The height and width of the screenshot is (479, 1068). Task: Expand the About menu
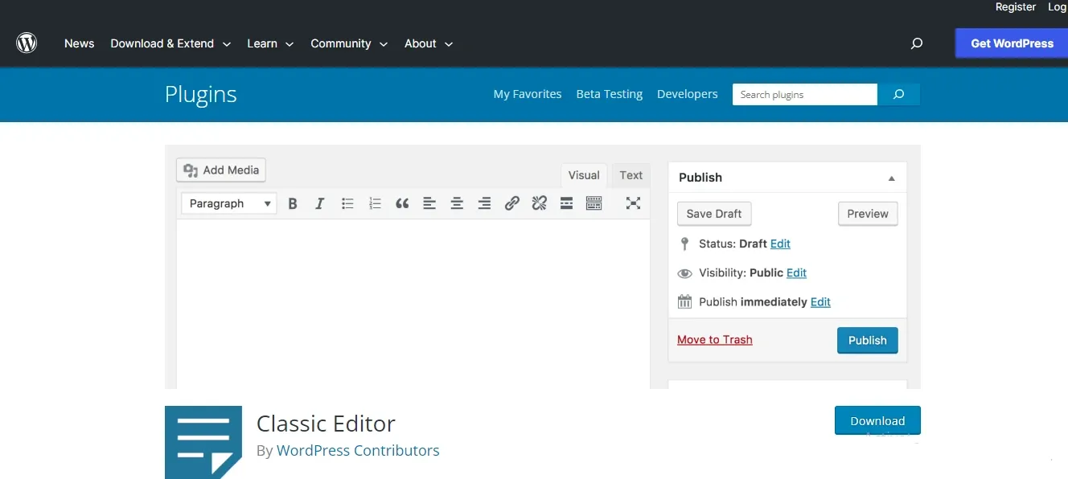429,43
